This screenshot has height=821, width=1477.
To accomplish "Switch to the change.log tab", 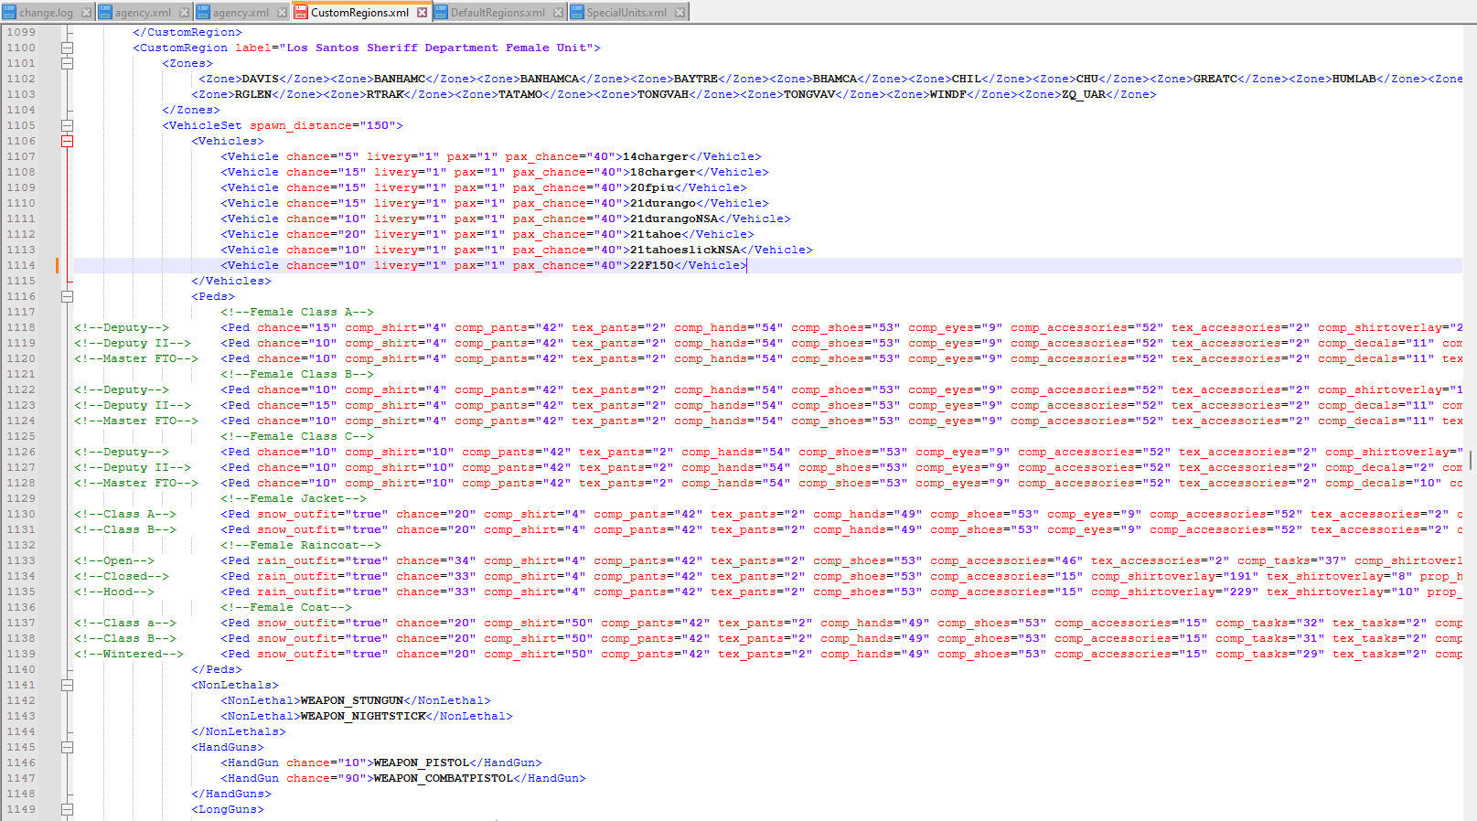I will [x=46, y=13].
